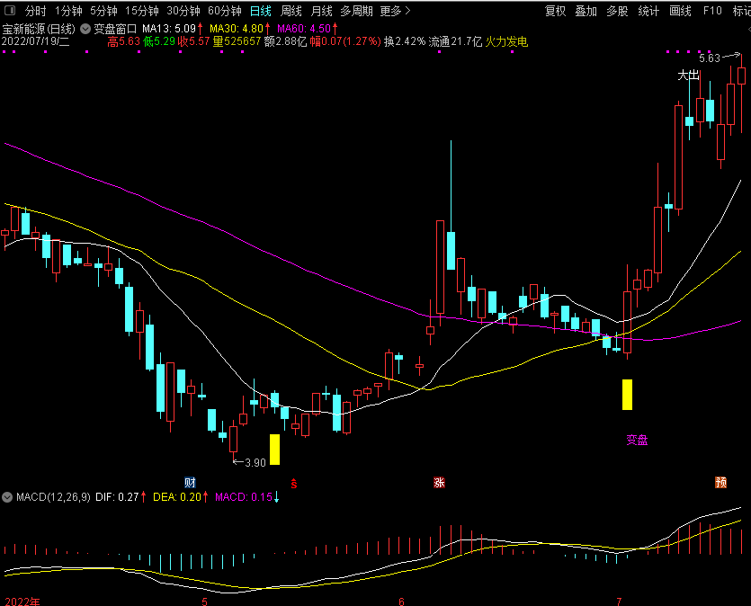Click the MACD(12,26,9) indicator label
This screenshot has height=606, width=751.
[53, 497]
